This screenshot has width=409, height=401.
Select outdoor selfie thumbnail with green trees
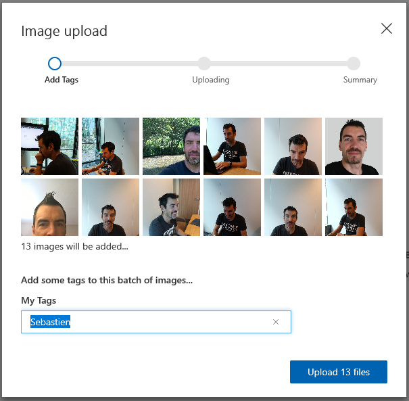tap(171, 146)
